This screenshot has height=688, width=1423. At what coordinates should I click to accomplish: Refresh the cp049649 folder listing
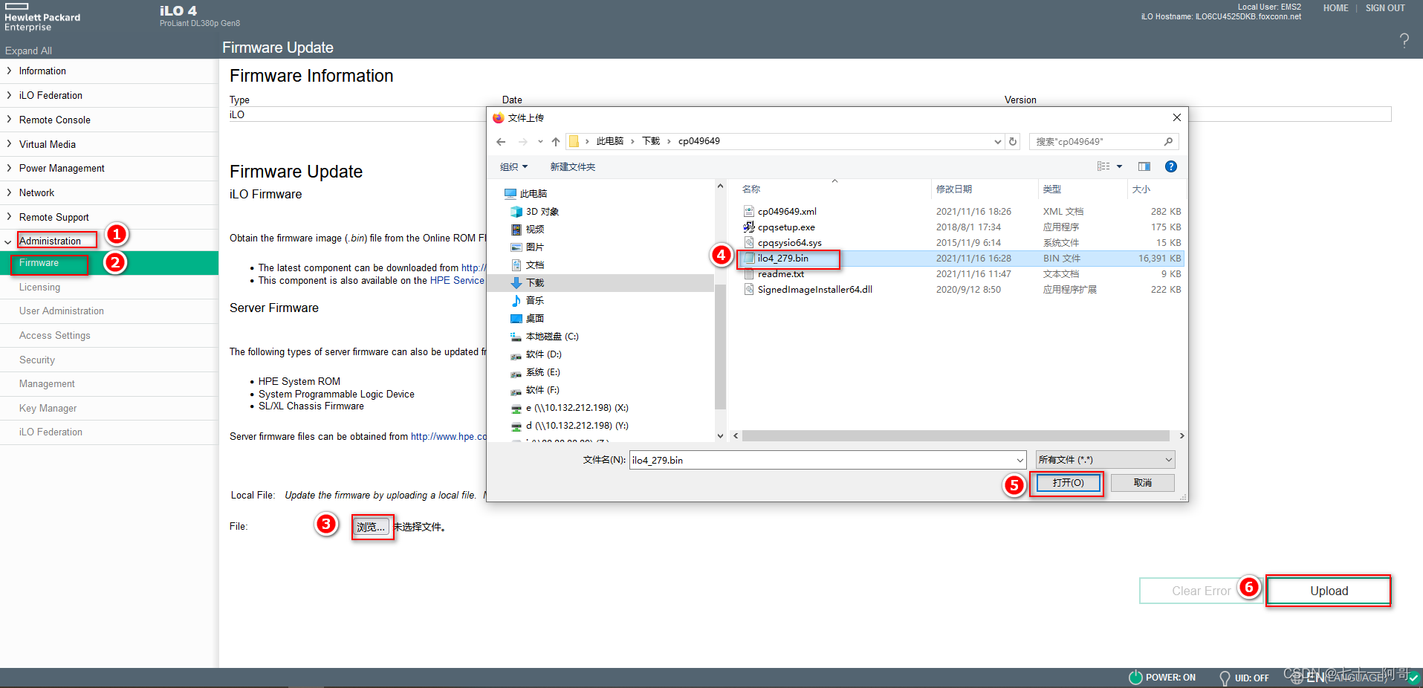pos(1013,141)
